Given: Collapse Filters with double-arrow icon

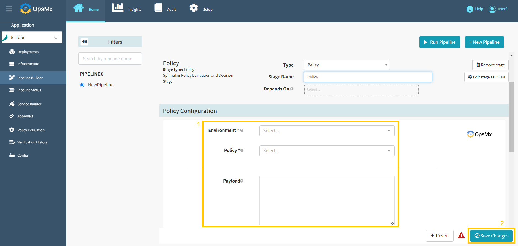Looking at the screenshot, I should (x=85, y=42).
